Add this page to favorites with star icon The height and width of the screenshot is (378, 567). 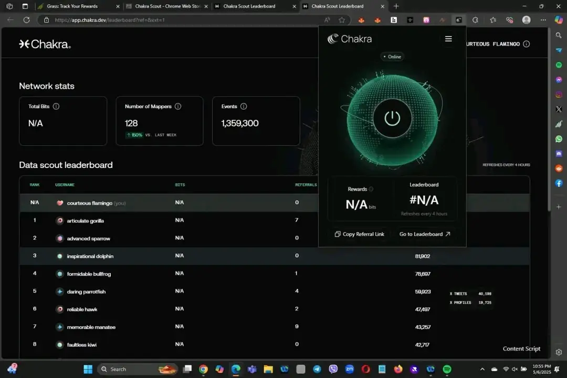pyautogui.click(x=342, y=20)
